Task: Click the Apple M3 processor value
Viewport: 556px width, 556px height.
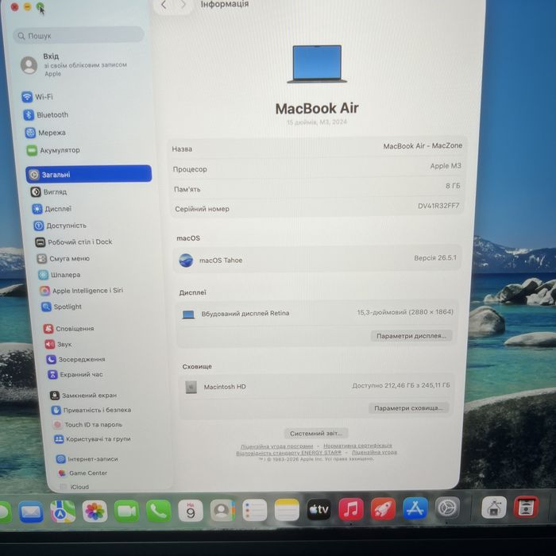Action: (x=446, y=165)
